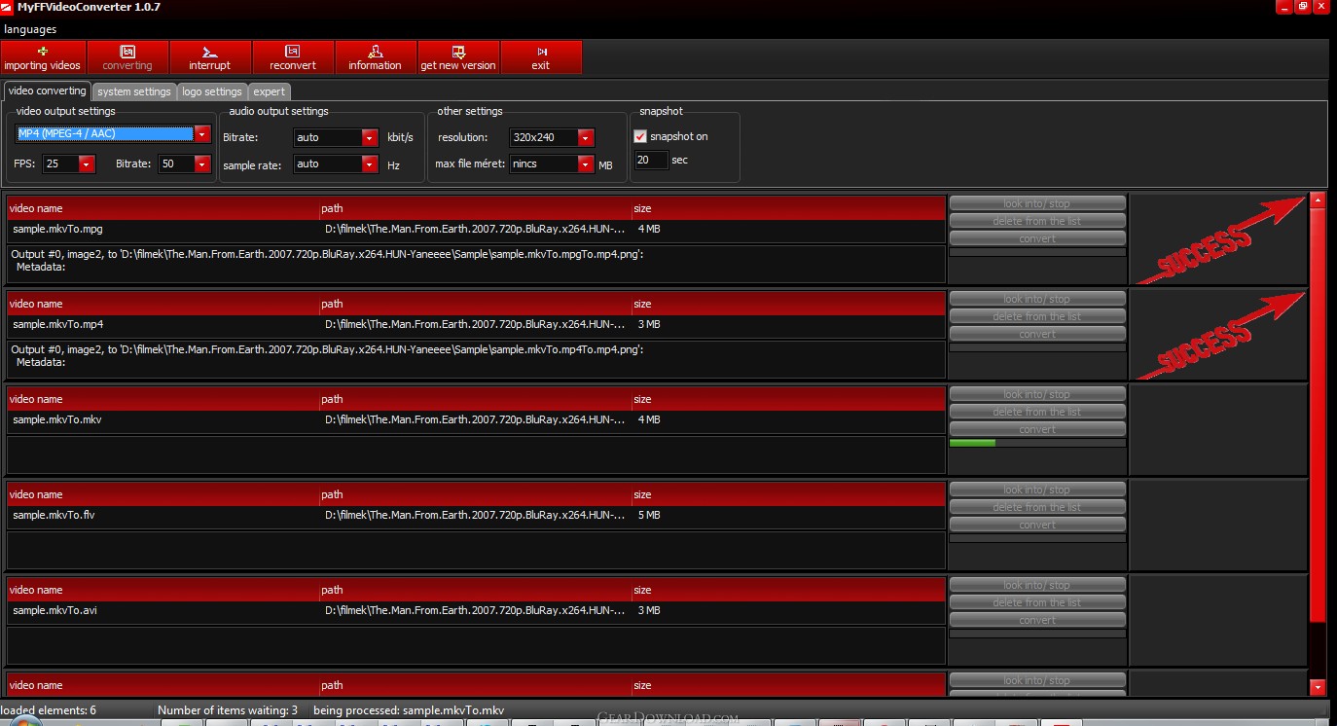Viewport: 1337px width, 726px height.
Task: Click the green progress bar for sample.mkvTo.mkv
Action: [x=1037, y=443]
